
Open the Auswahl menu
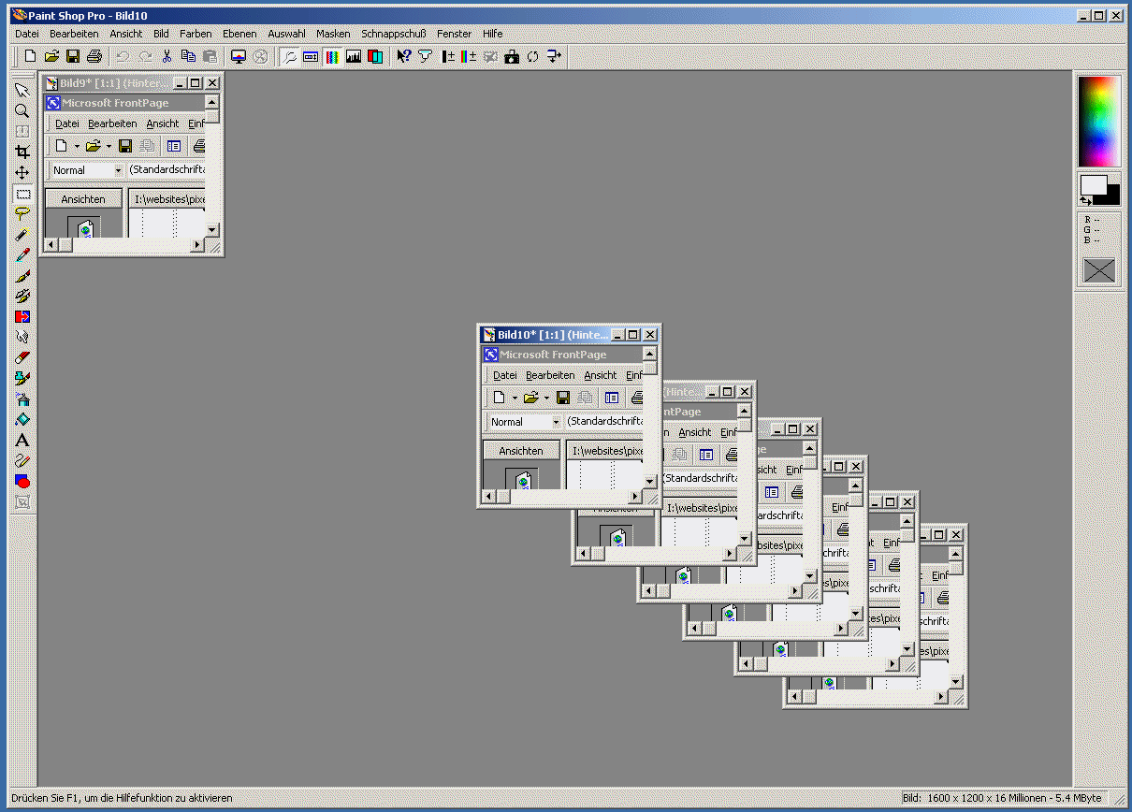[x=286, y=34]
